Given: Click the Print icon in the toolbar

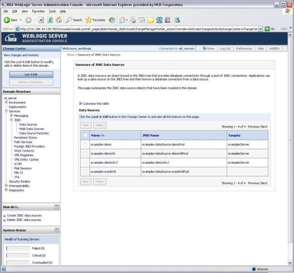Looking at the screenshot, I should 133,20.
